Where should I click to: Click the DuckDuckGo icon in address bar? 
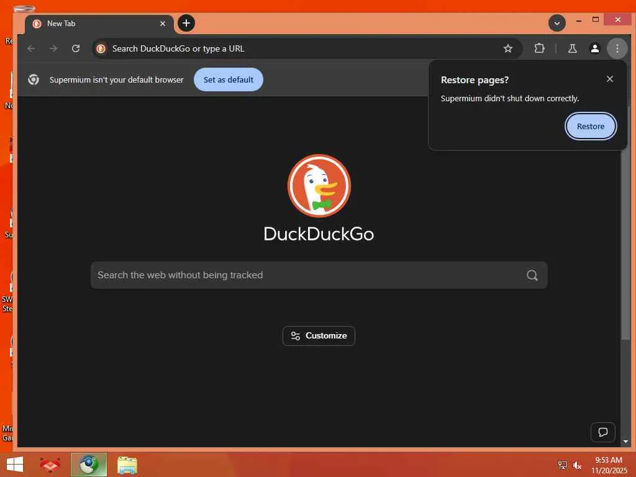[x=101, y=48]
